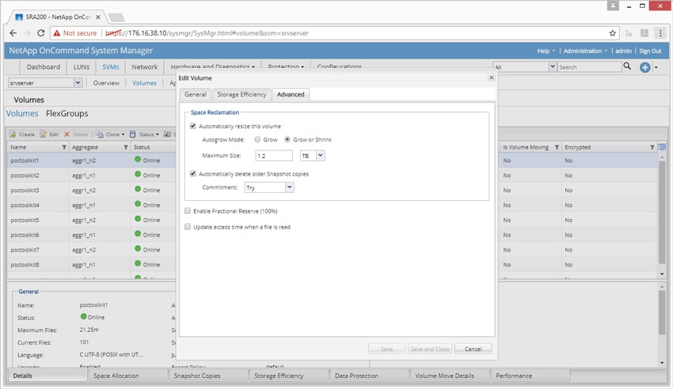
Task: Switch to the Storage Efficiency dialog tab
Action: [241, 94]
